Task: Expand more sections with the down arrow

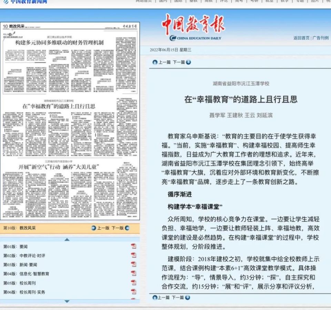Action: tap(66, 301)
